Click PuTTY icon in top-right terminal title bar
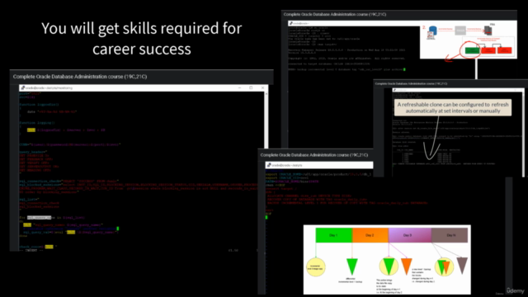528x297 pixels. 291,23
